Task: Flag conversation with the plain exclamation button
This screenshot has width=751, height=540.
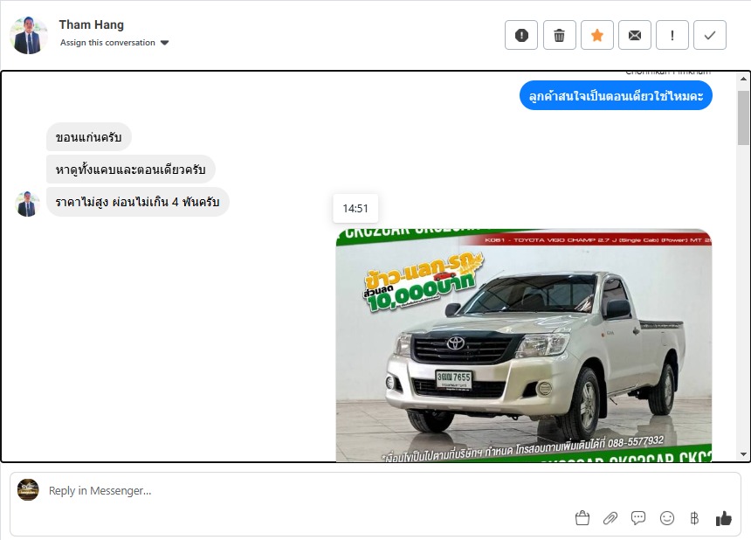Action: (x=672, y=35)
